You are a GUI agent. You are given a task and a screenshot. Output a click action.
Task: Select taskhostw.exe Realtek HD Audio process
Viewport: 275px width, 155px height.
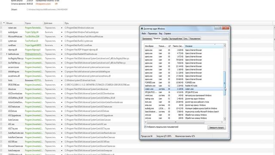184,86
